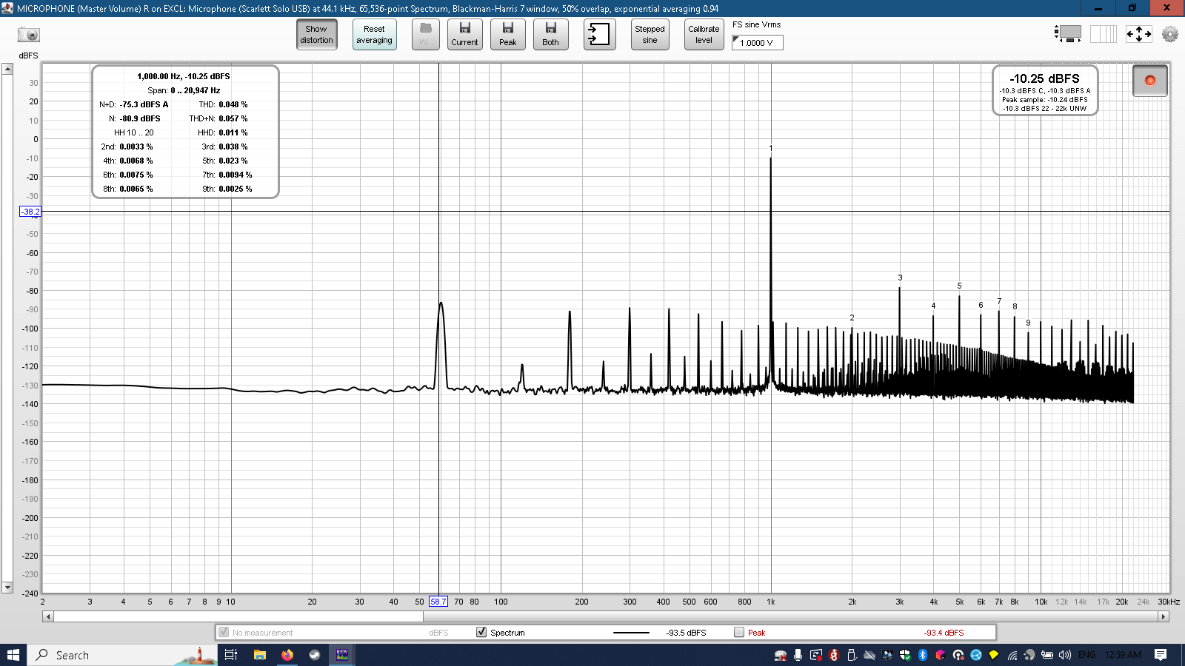1185x666 pixels.
Task: Click the dBFS axis unit label
Action: (28, 55)
